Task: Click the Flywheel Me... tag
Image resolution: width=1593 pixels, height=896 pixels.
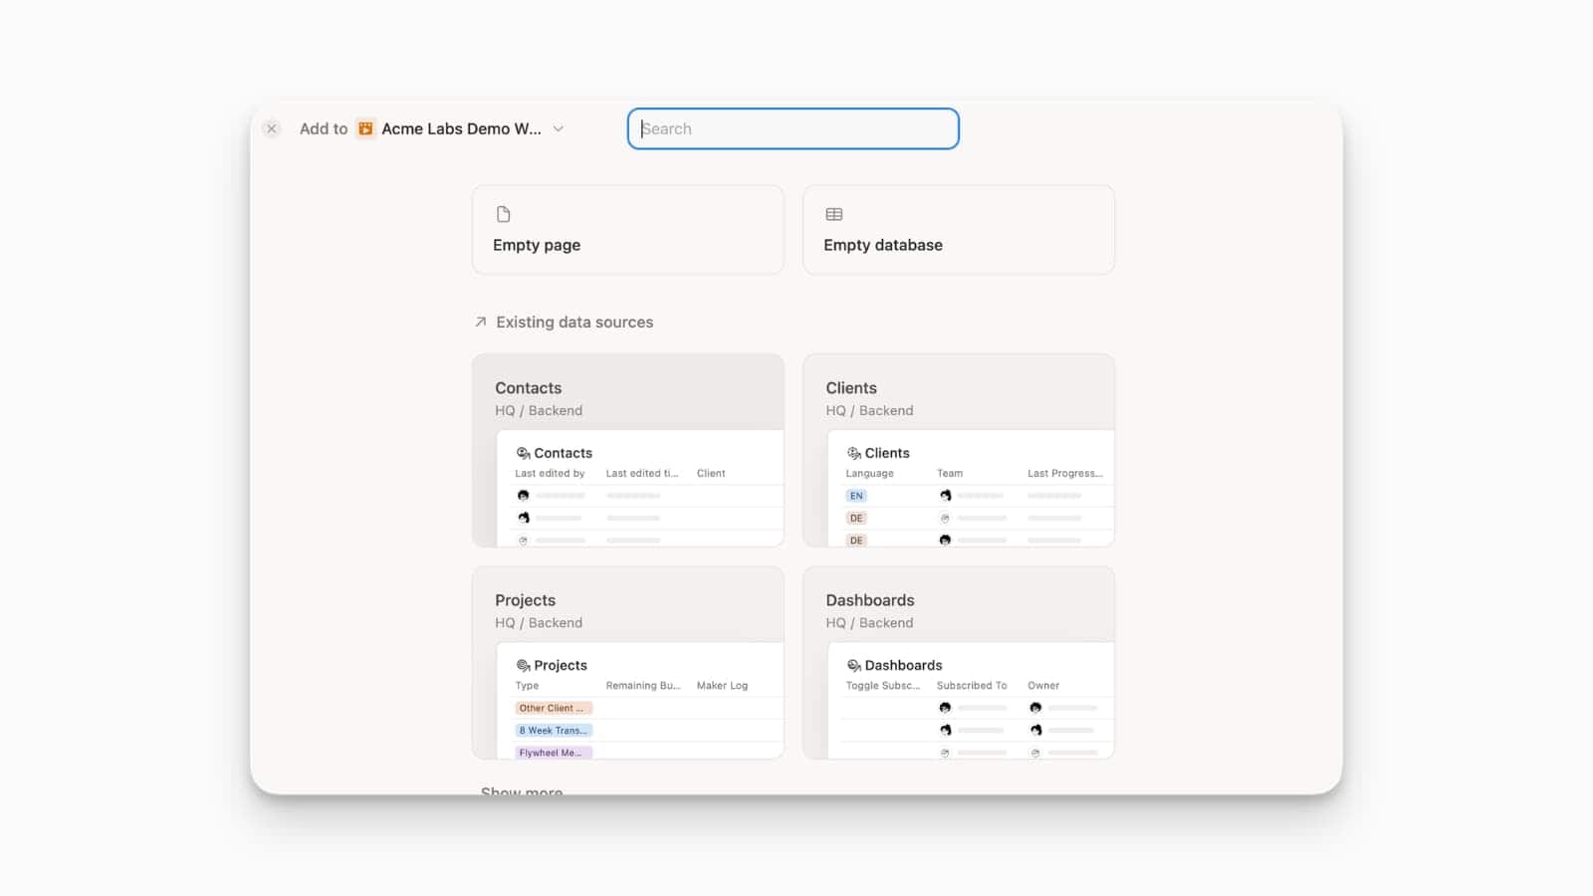Action: pos(554,753)
